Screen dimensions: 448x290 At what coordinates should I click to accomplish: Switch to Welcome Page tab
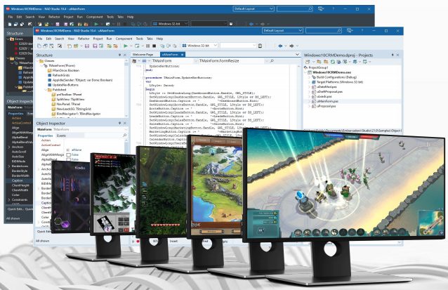pos(143,54)
